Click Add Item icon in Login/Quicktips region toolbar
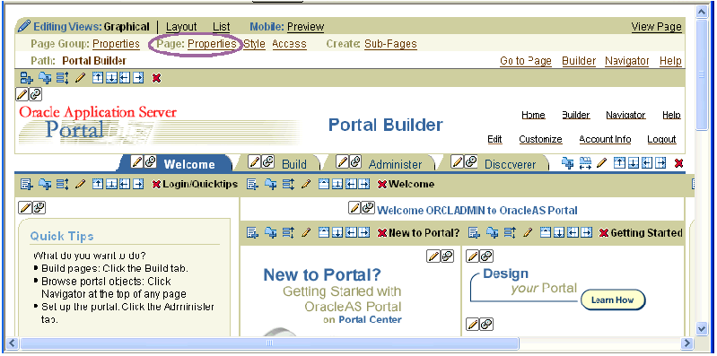 [x=27, y=184]
